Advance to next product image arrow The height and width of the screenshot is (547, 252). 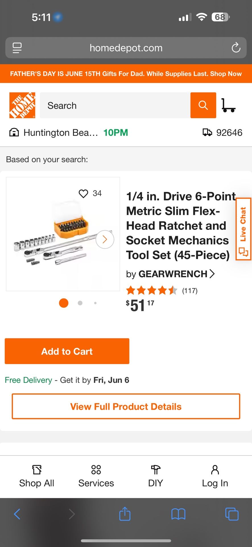[x=105, y=239]
